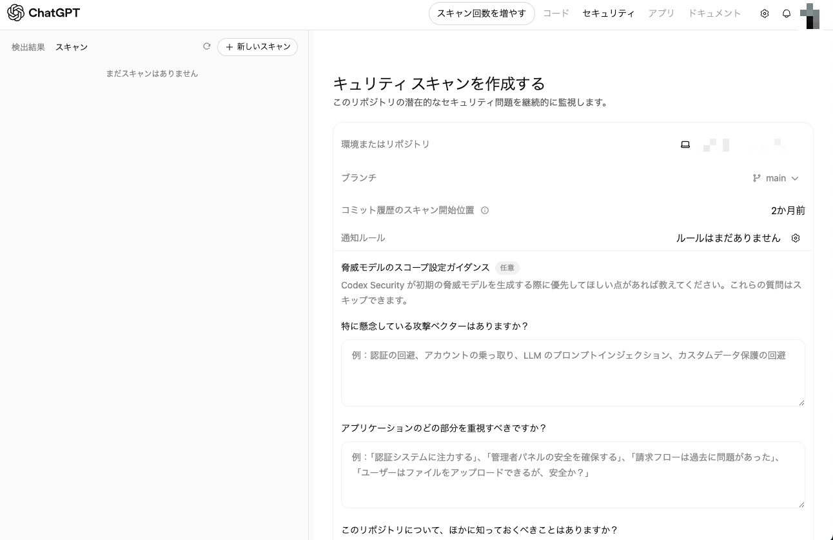
Task: Focus the application focus areas text area
Action: click(573, 475)
